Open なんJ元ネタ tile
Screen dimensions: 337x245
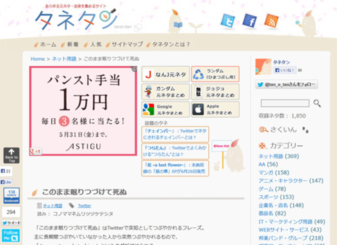(x=165, y=74)
